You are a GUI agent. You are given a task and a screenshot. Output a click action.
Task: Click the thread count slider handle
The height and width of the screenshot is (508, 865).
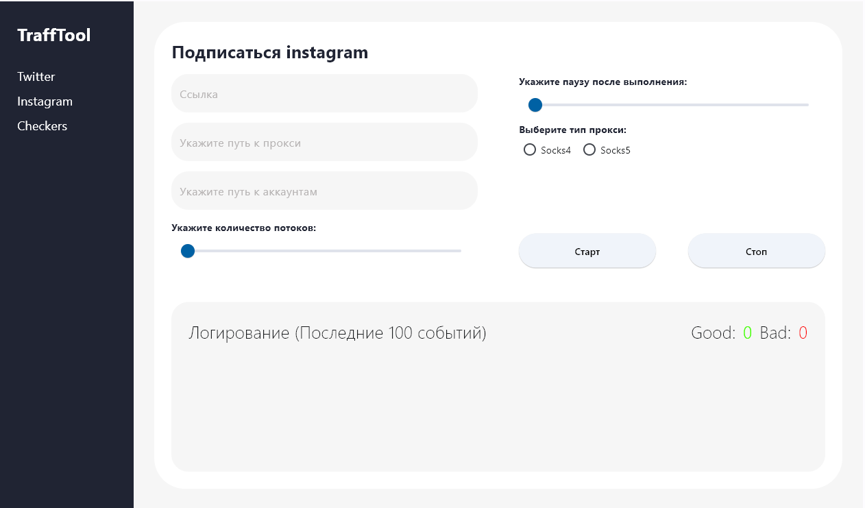click(x=188, y=251)
